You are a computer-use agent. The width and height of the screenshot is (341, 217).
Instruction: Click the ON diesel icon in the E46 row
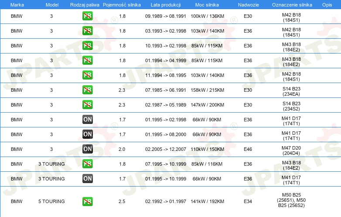click(x=87, y=149)
